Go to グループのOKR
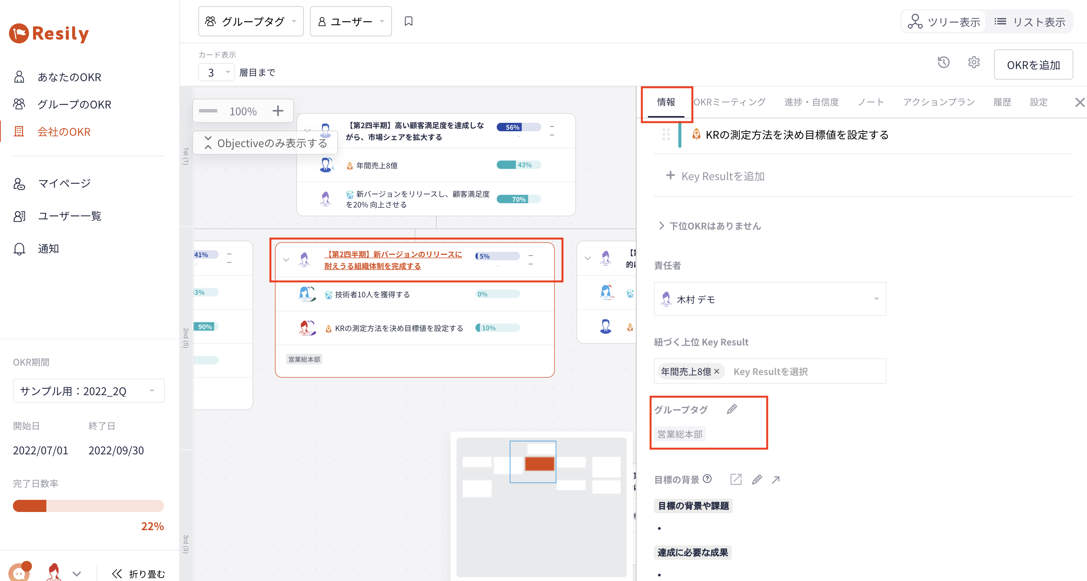This screenshot has height=581, width=1087. [74, 104]
